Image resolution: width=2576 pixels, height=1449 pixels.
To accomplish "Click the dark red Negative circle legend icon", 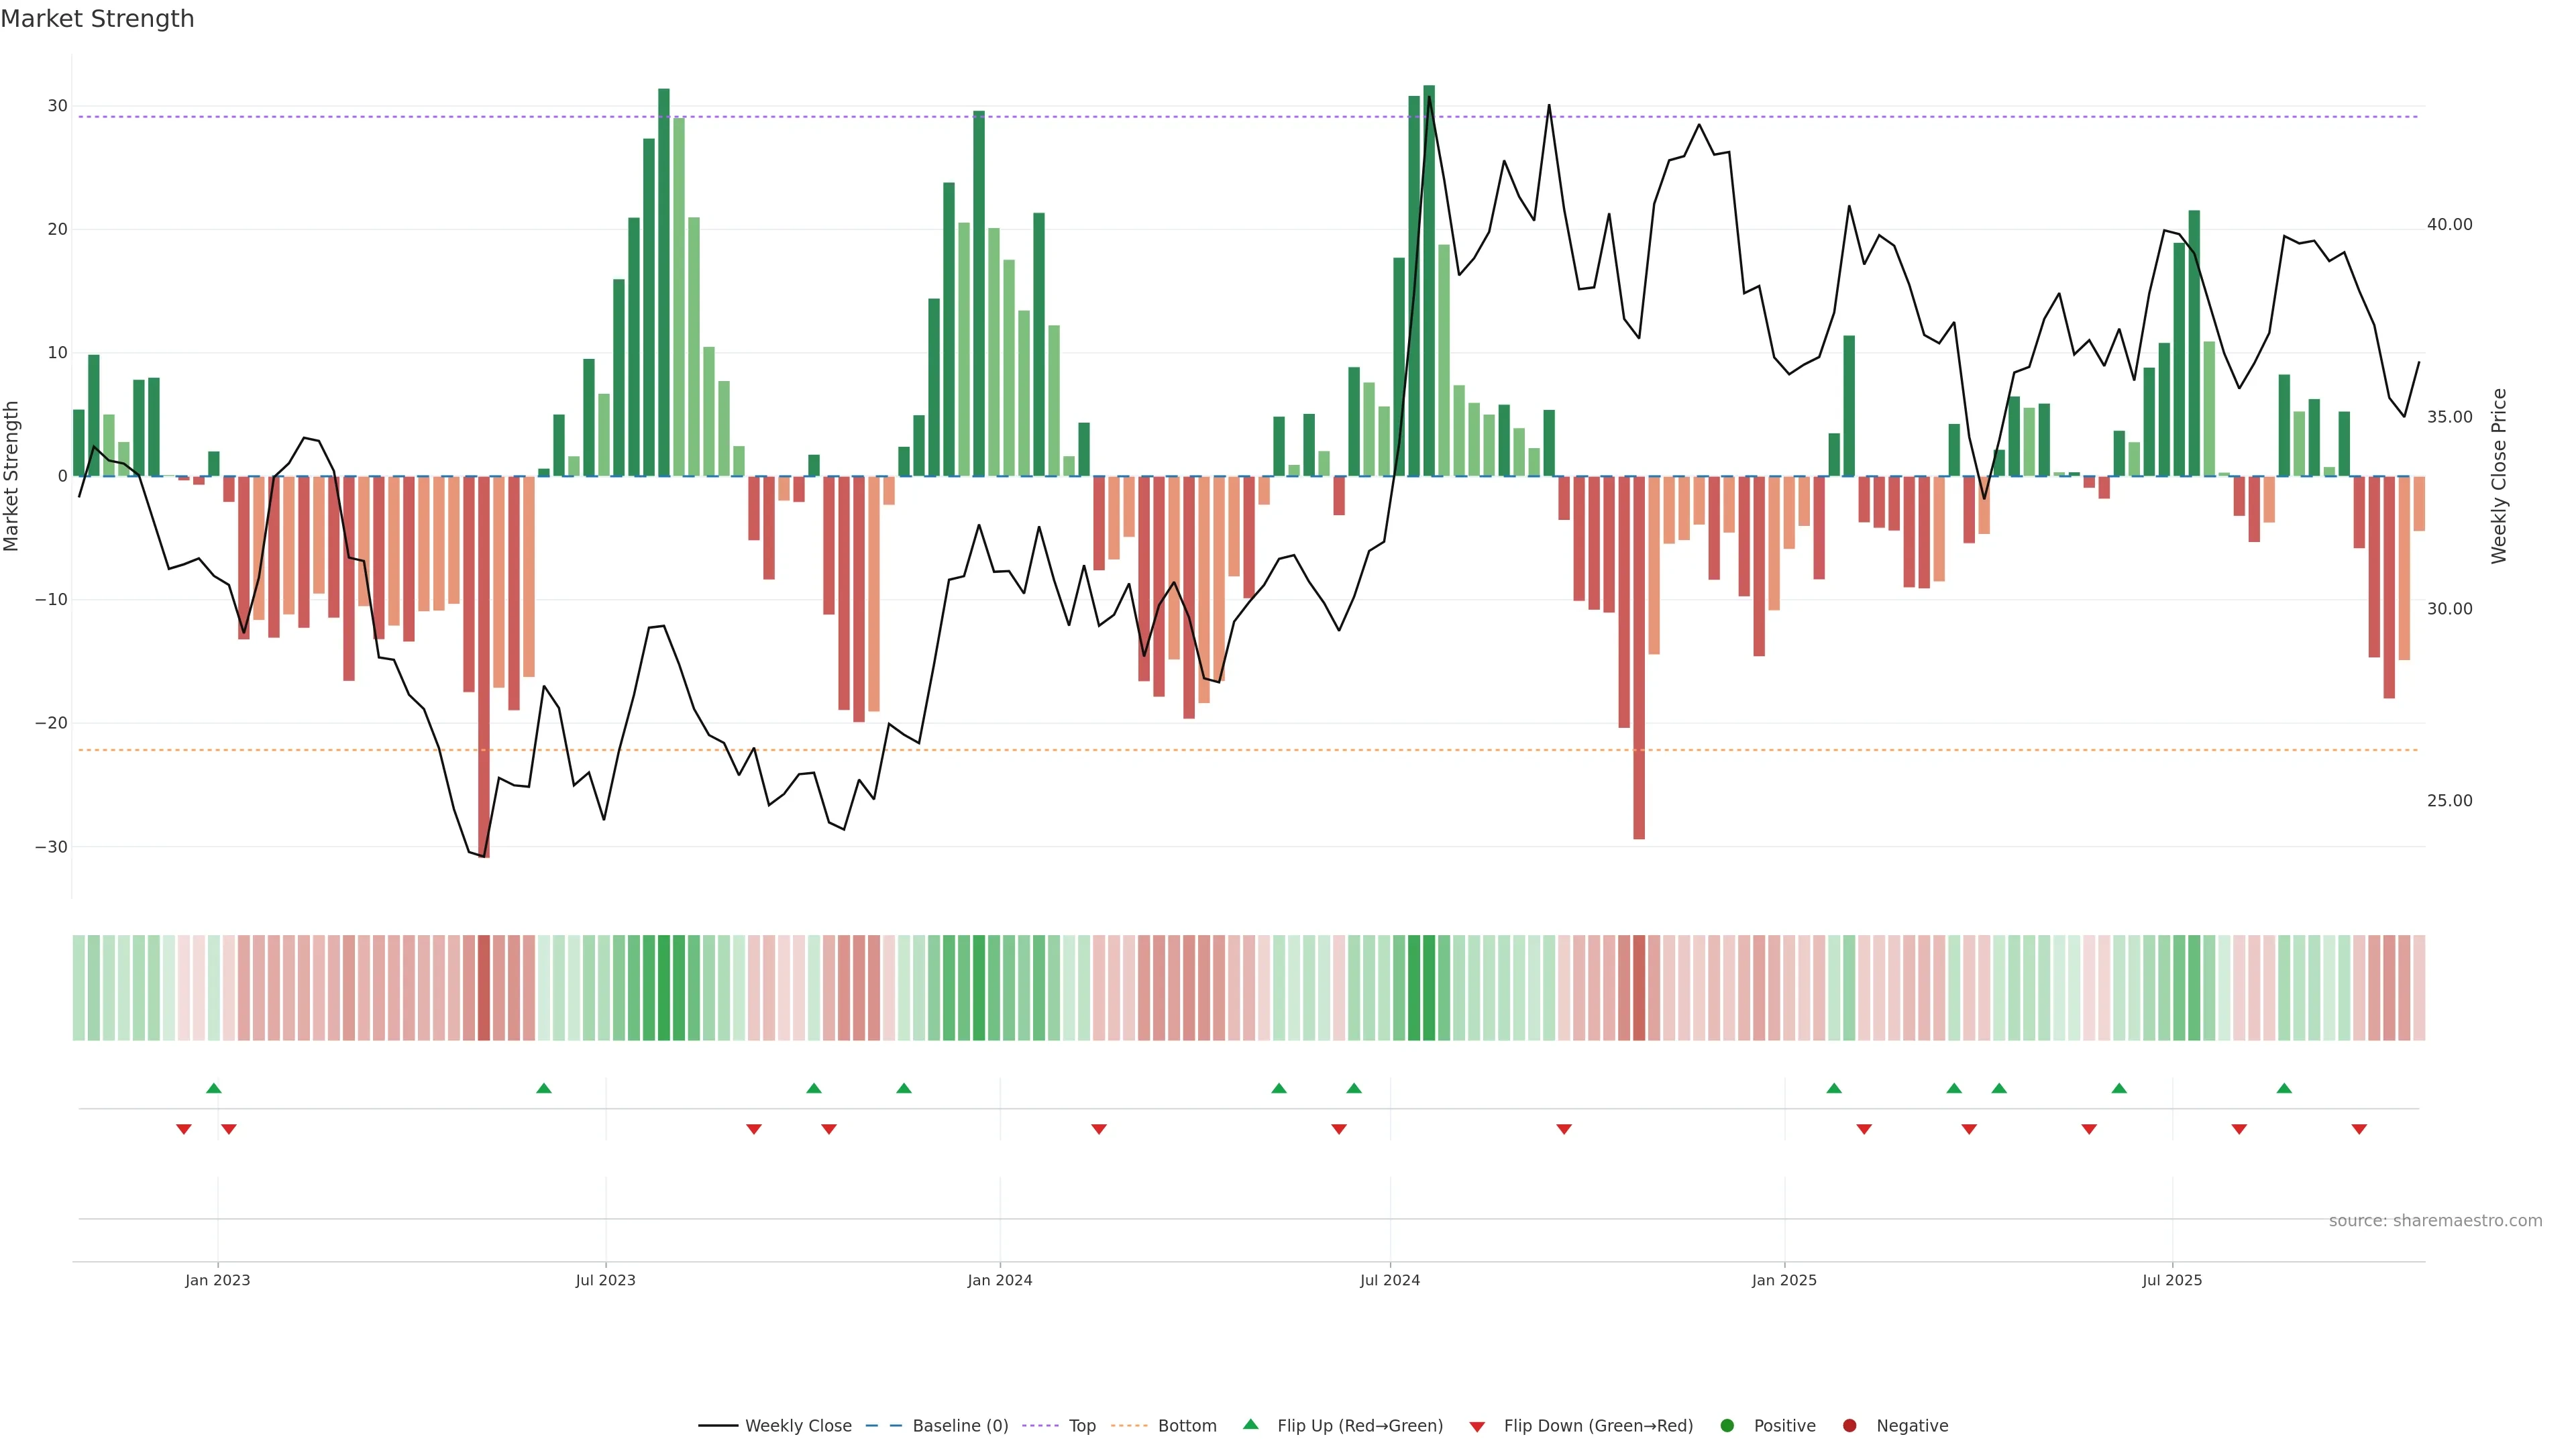I will pyautogui.click(x=1849, y=1425).
